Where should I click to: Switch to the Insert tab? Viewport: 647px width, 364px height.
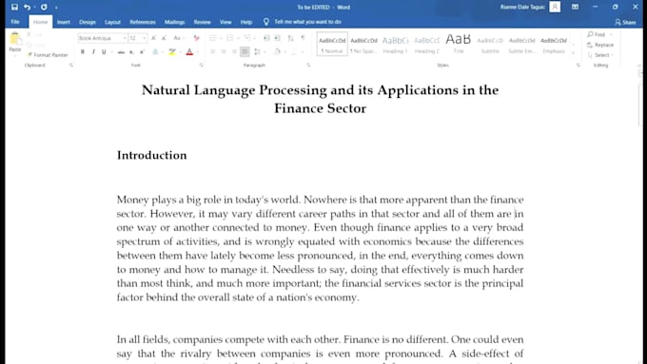pos(64,22)
